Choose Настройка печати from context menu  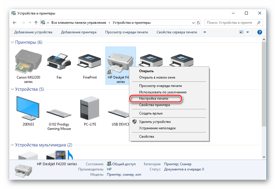(x=153, y=99)
